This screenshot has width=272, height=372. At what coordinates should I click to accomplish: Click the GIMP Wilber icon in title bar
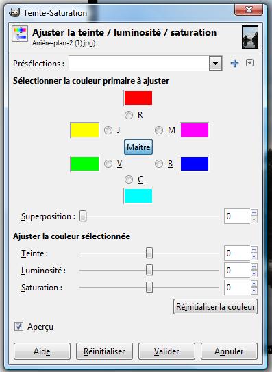14,12
